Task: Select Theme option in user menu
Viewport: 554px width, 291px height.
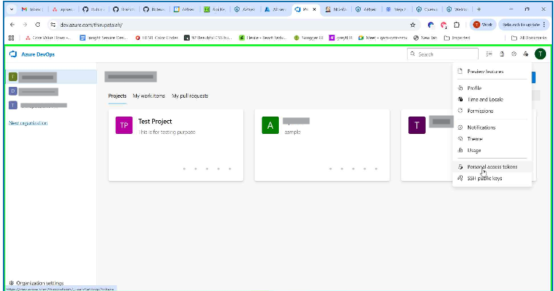Action: click(x=474, y=138)
